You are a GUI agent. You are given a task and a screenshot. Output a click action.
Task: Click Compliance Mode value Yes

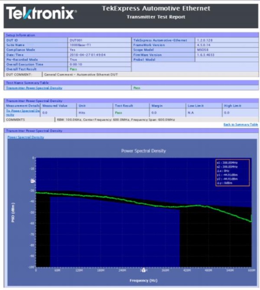[72, 50]
